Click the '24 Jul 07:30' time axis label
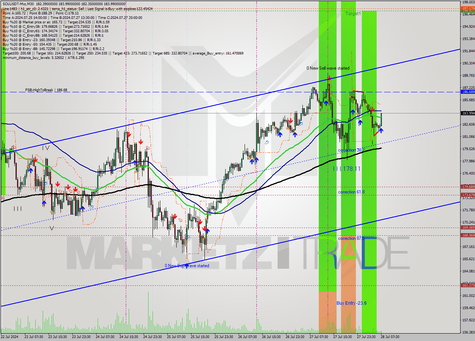 105,337
